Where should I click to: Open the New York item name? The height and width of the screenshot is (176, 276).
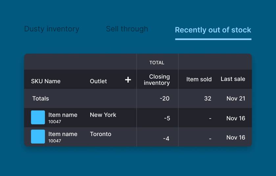(x=63, y=115)
